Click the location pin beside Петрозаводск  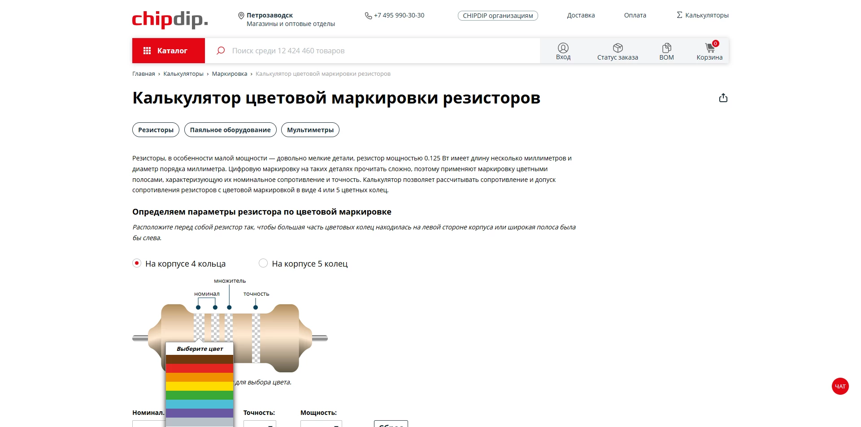click(x=241, y=14)
